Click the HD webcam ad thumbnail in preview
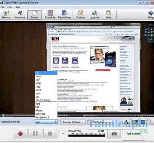This screenshot has height=143, width=154. 127,101
